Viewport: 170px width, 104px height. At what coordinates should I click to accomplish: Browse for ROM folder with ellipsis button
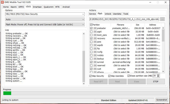[162, 19]
